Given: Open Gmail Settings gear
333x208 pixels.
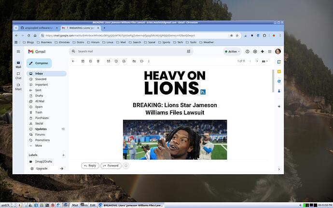Looking at the screenshot, I should click(x=255, y=52).
